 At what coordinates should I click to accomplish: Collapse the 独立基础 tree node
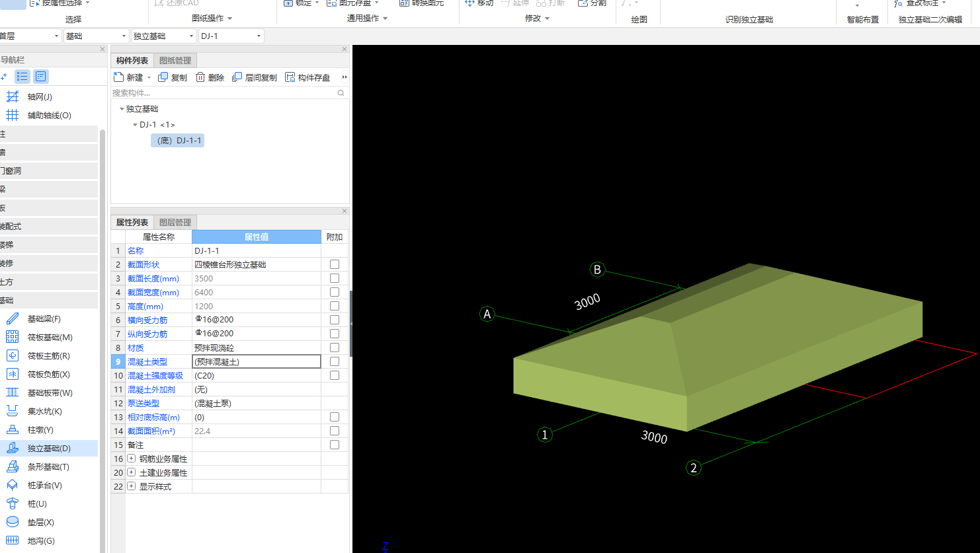pos(122,109)
